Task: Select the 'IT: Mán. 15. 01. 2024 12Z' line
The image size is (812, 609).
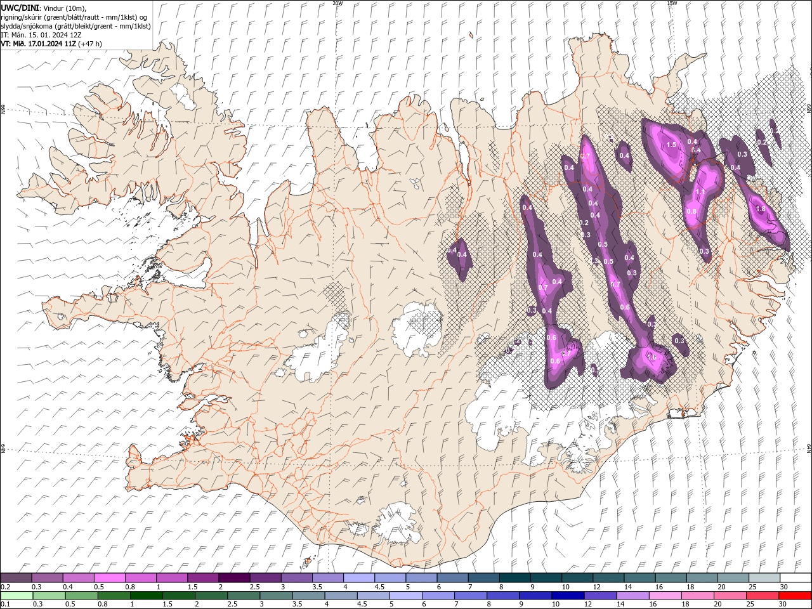Action: pos(41,35)
